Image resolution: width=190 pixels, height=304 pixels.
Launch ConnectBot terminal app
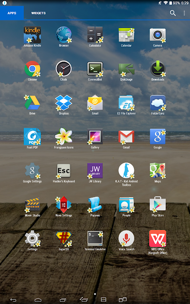95,69
